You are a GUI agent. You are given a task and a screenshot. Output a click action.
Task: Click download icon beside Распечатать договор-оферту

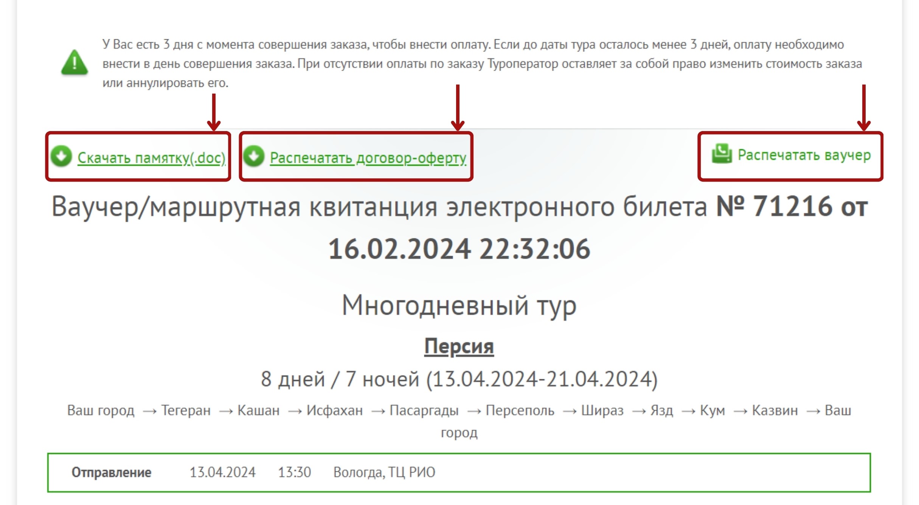pos(254,156)
